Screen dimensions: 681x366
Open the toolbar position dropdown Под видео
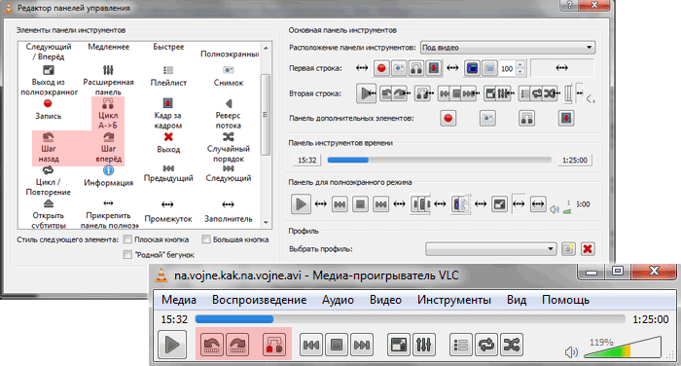tap(508, 48)
